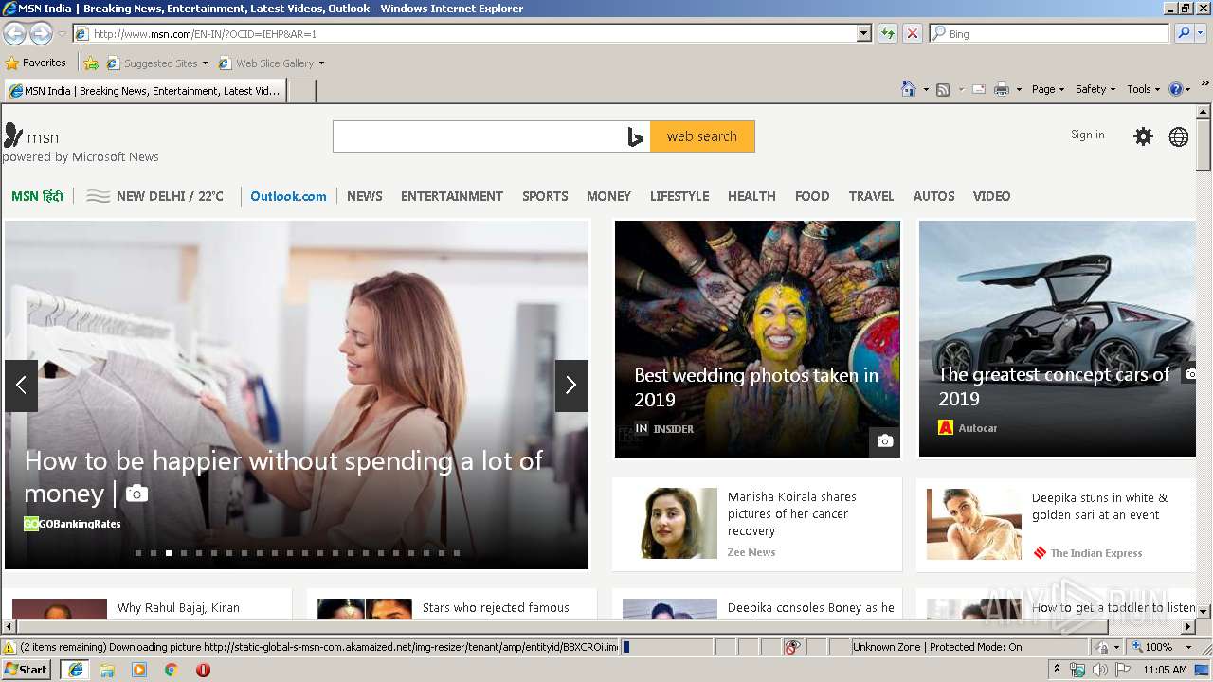Open the Tools menu dropdown
This screenshot has height=682, width=1213.
(1144, 89)
